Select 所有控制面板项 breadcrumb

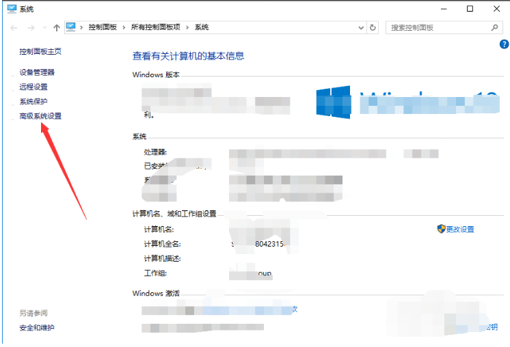tap(155, 27)
